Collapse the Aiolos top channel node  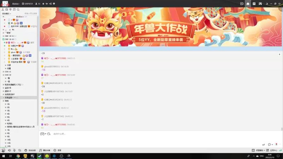tap(3, 17)
